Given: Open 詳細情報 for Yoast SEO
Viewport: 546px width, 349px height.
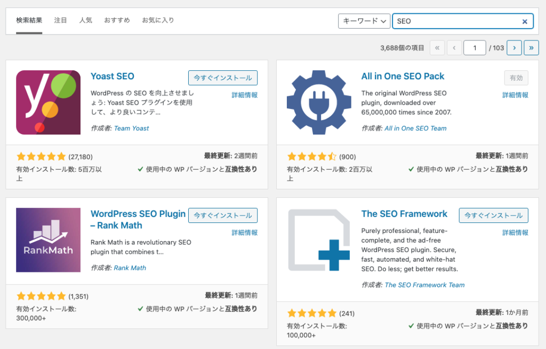Looking at the screenshot, I should pyautogui.click(x=244, y=95).
